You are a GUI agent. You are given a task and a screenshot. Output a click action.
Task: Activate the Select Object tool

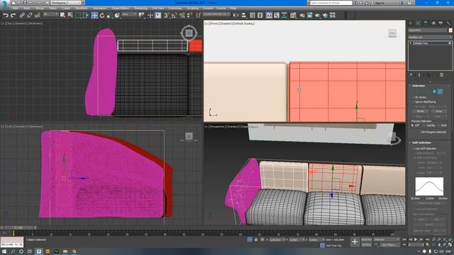(x=62, y=16)
